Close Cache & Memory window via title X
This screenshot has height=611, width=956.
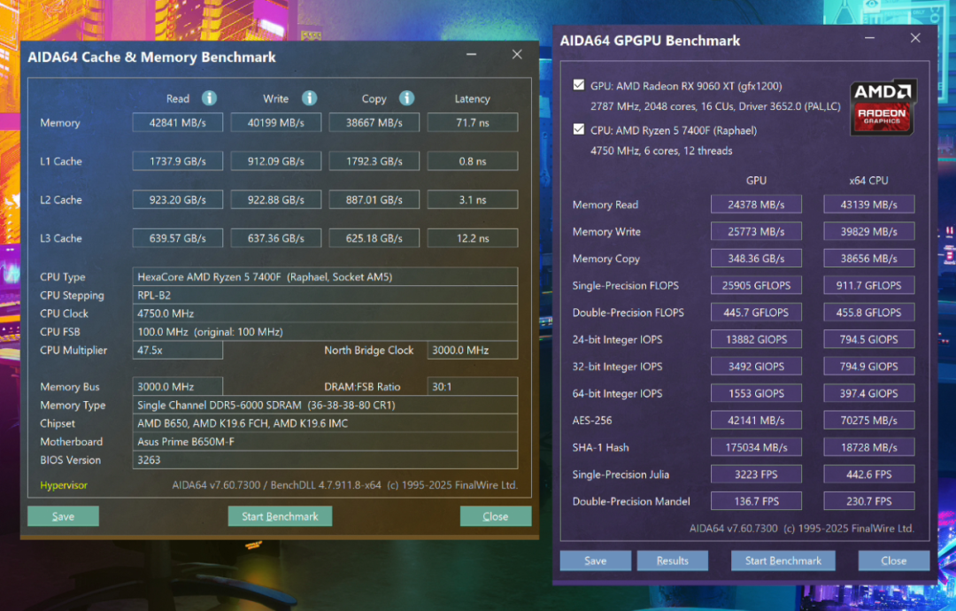point(517,54)
